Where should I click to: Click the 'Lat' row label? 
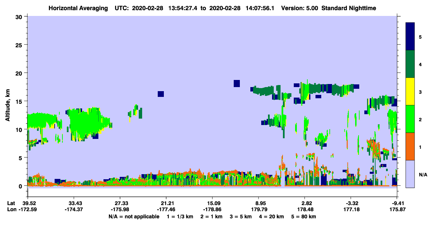(x=11, y=203)
